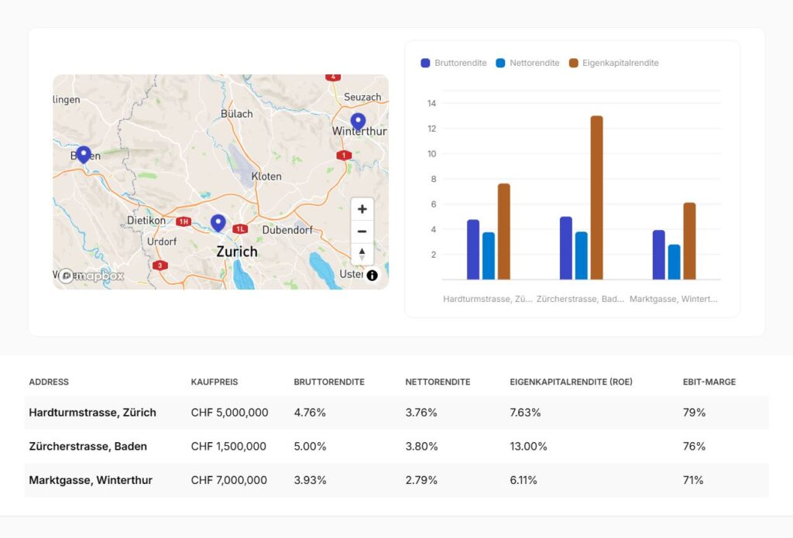Reset map bearing with compass button

pos(362,254)
